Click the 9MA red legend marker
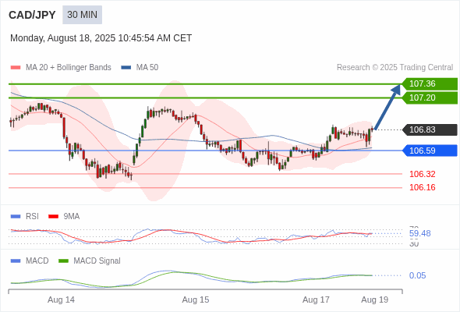Viewport: 460px width, 312px height. click(53, 217)
